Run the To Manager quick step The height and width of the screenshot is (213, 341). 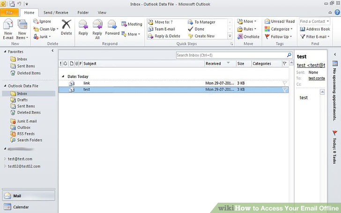click(201, 22)
